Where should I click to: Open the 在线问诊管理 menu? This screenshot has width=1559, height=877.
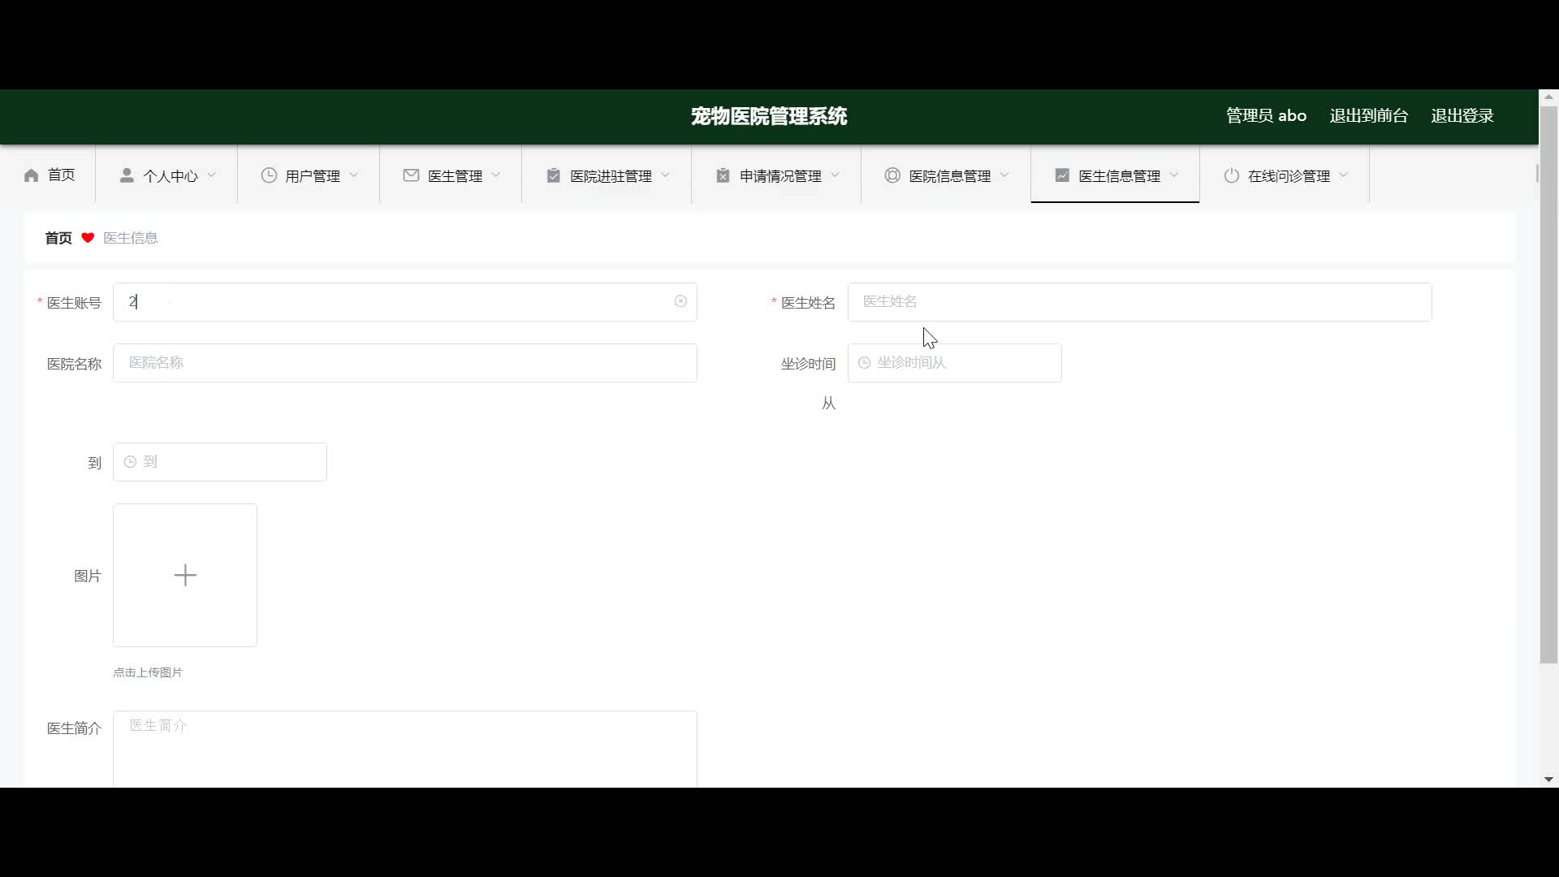pos(1289,175)
